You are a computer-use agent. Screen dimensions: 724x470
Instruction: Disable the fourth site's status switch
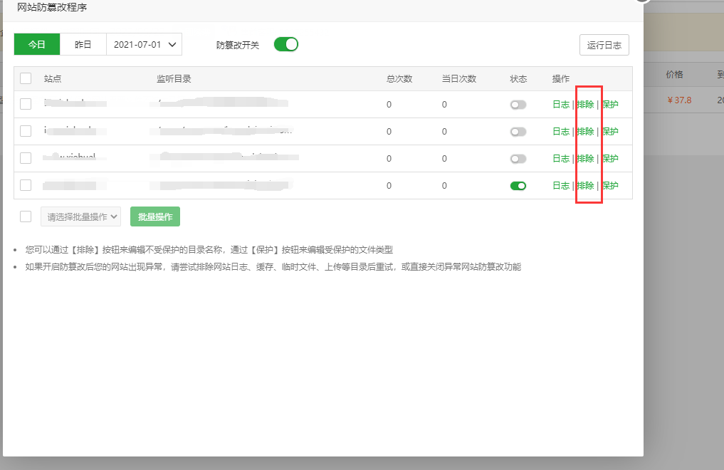pyautogui.click(x=518, y=186)
